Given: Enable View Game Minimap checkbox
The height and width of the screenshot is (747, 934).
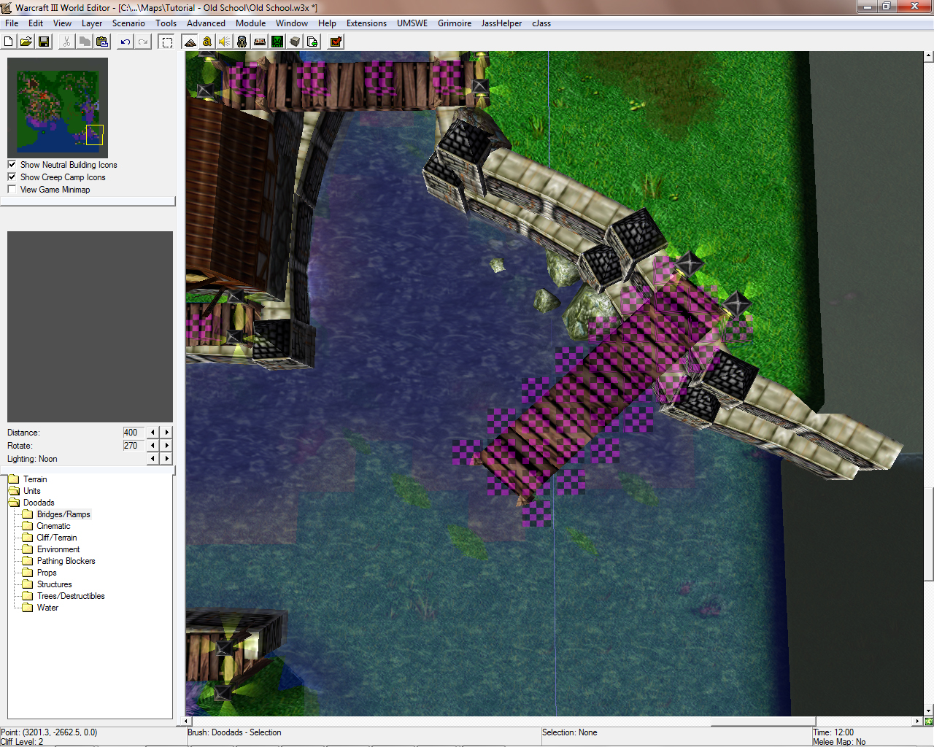Looking at the screenshot, I should [x=12, y=190].
